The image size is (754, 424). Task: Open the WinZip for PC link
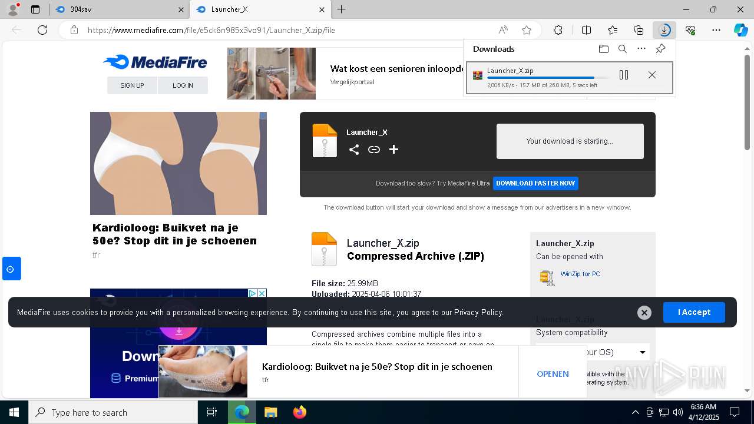coord(580,274)
